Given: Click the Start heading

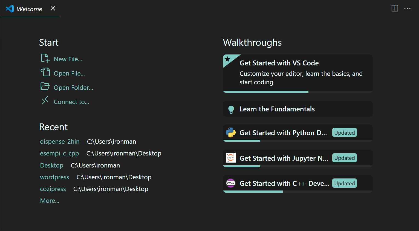Looking at the screenshot, I should pos(49,42).
